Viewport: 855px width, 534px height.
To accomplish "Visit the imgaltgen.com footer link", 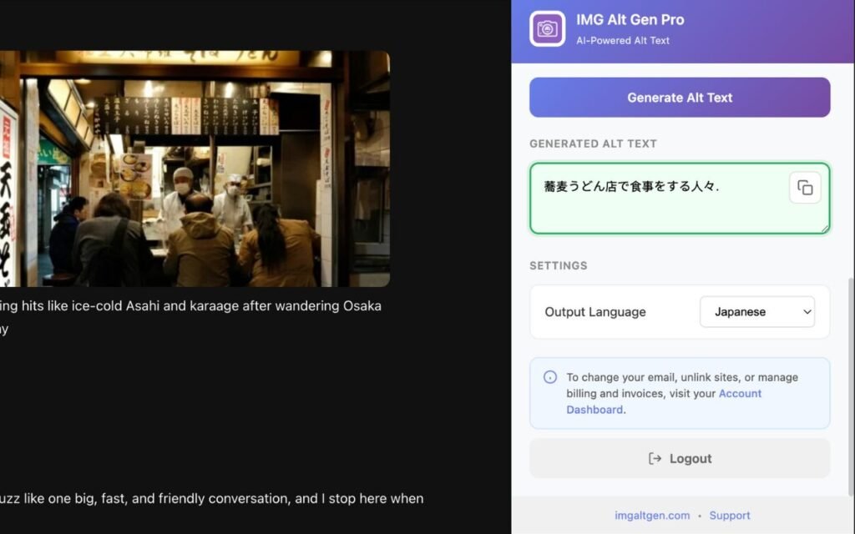I will 651,516.
